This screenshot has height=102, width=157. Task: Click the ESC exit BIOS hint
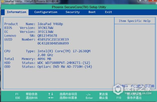26,98
